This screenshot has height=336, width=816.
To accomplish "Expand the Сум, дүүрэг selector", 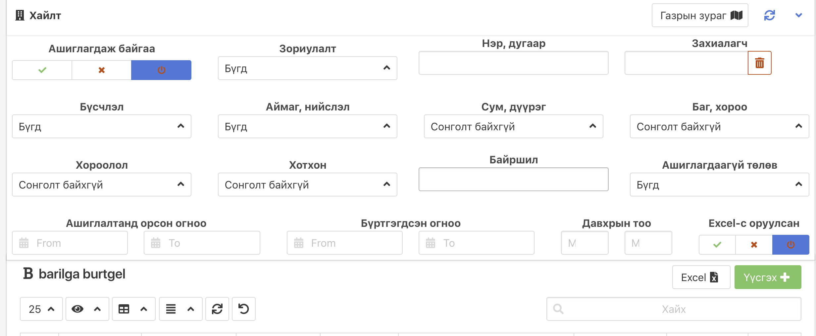I will 513,126.
